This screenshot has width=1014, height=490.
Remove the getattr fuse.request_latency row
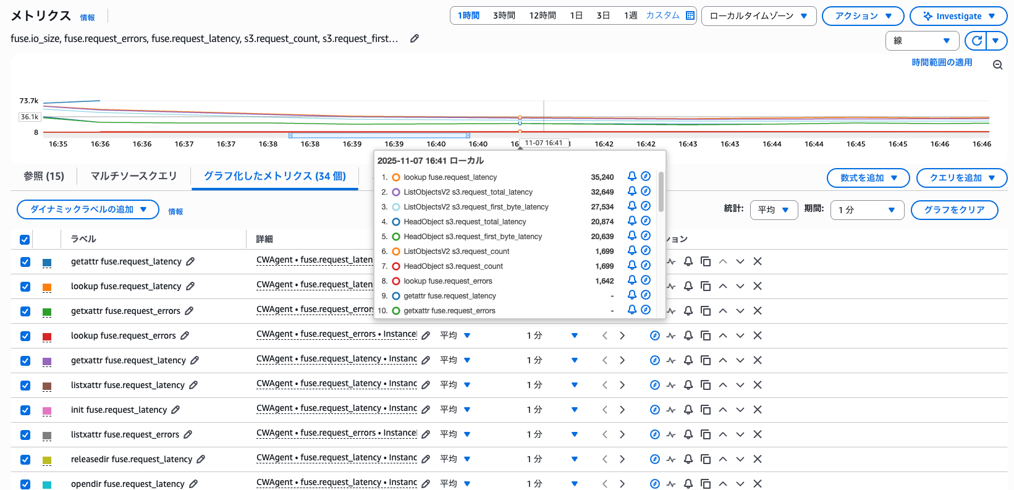click(758, 261)
